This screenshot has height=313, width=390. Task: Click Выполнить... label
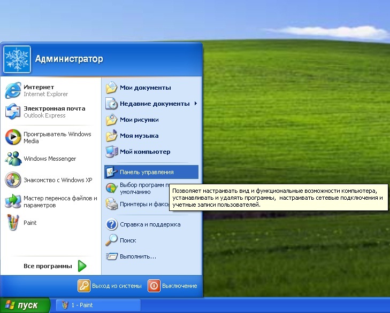138,256
